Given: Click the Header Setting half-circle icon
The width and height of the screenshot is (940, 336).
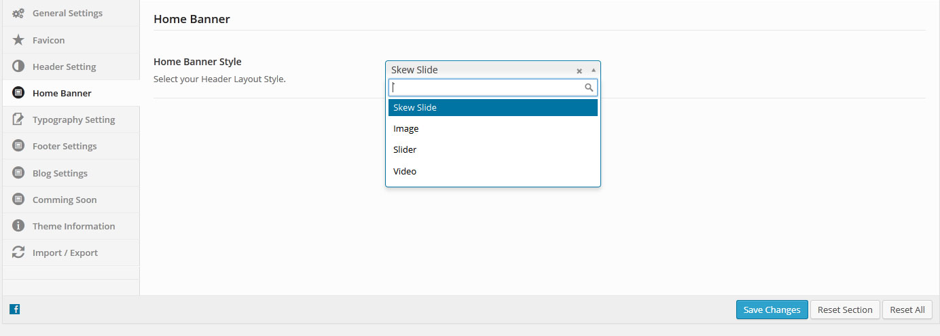Looking at the screenshot, I should click(x=18, y=67).
